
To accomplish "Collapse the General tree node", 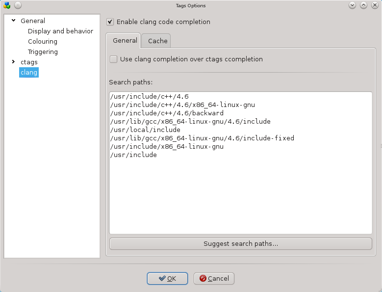I will 14,21.
